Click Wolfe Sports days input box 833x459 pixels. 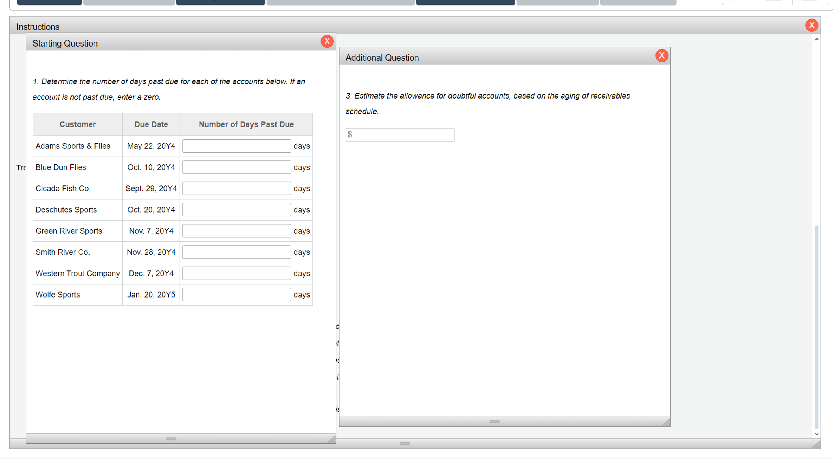tap(236, 295)
